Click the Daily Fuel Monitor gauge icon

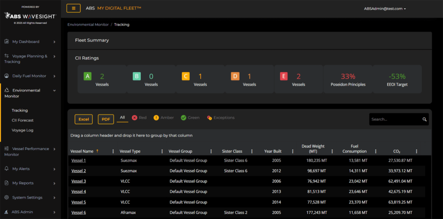point(7,76)
